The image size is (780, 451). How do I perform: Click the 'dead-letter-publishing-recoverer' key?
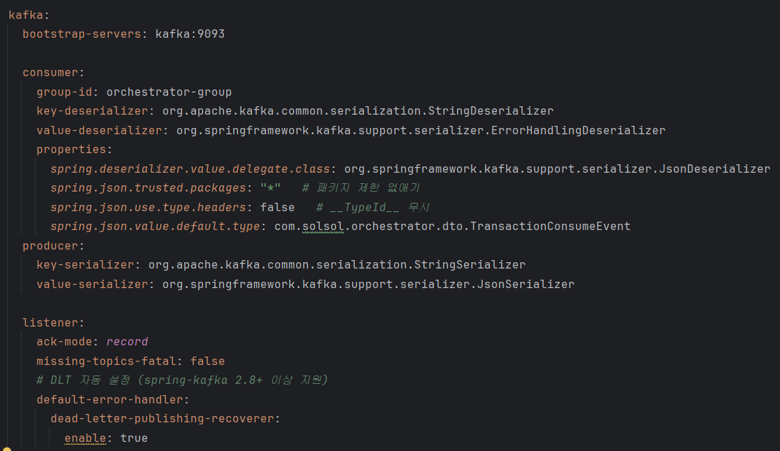coord(162,419)
